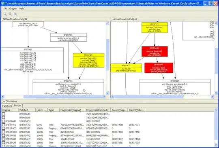219x148 pixels.
Task: Click down arrow of left graph's vertical scrollbar
Action: click(x=107, y=93)
